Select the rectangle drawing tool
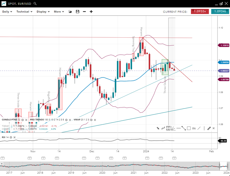 [x=189, y=128]
